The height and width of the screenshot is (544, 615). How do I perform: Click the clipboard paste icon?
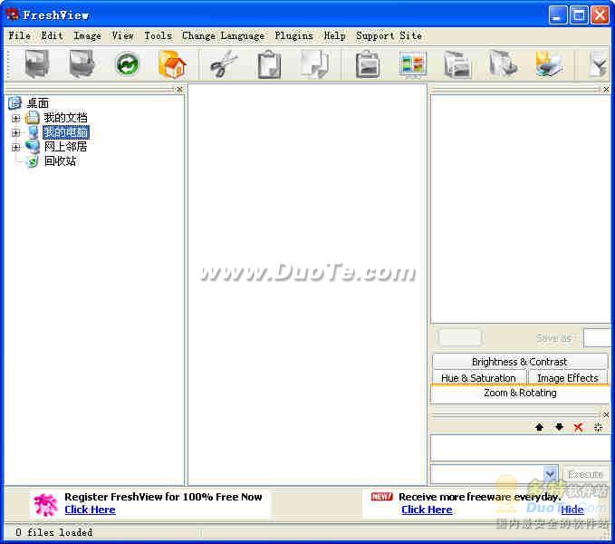269,64
